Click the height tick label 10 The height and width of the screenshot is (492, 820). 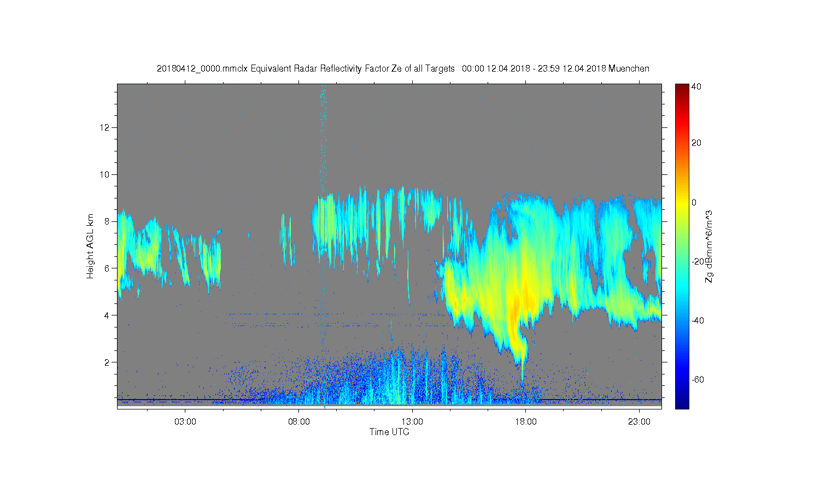[x=106, y=174]
